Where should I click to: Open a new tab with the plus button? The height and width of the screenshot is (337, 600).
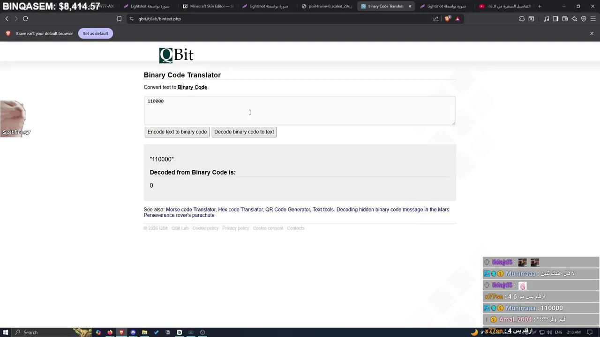click(540, 6)
